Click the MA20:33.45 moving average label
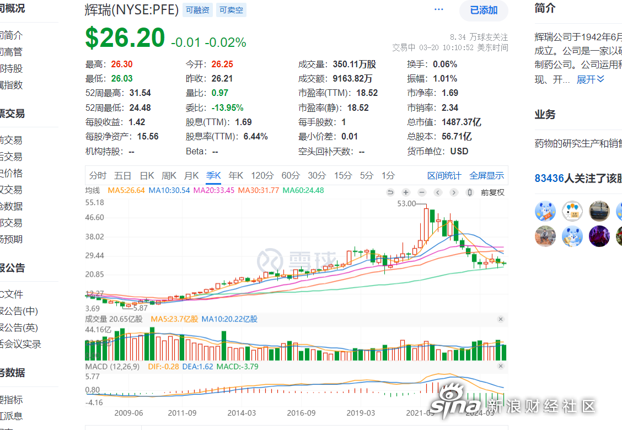This screenshot has width=622, height=430. coord(214,190)
